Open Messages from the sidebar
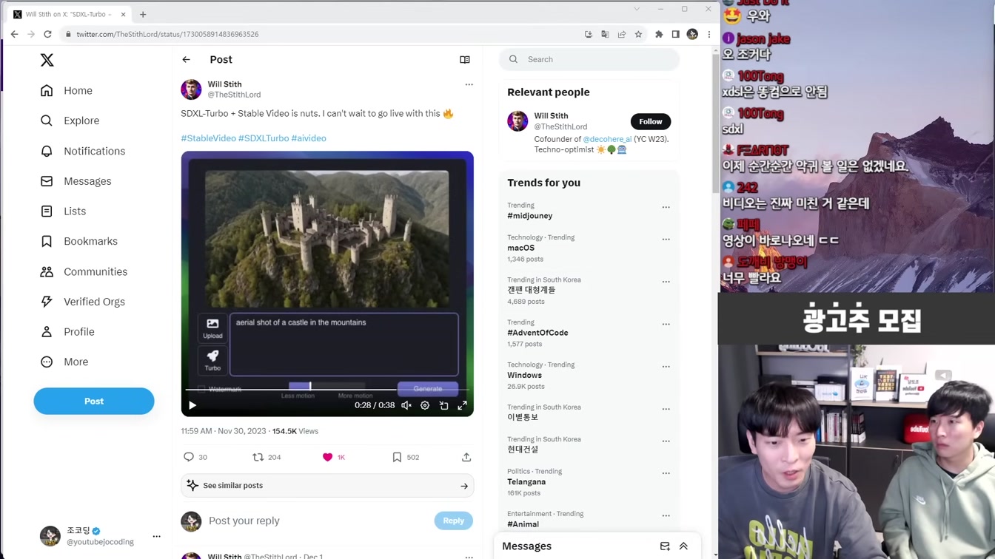 pos(76,181)
